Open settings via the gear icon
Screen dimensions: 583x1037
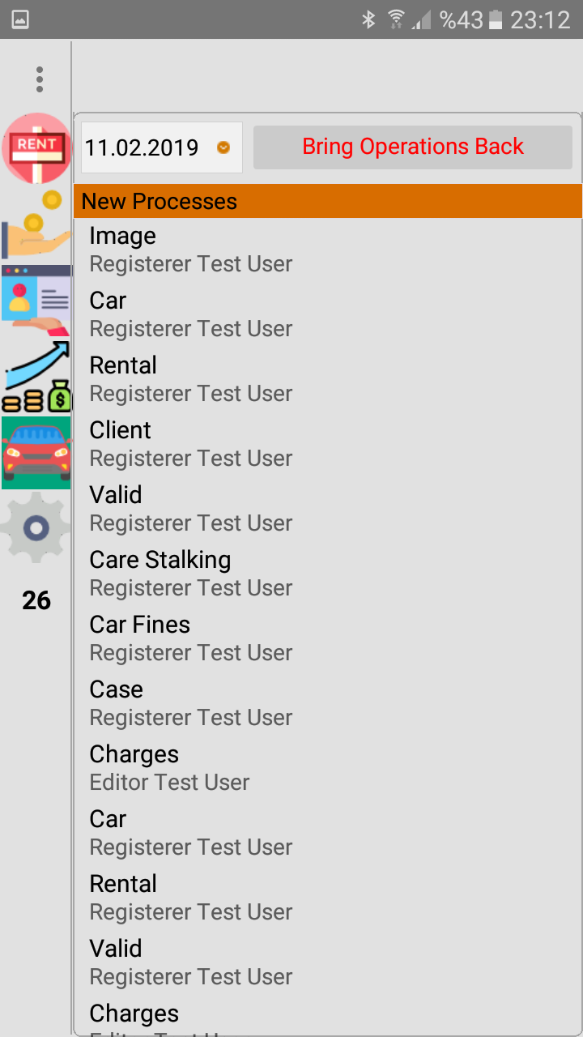coord(36,528)
